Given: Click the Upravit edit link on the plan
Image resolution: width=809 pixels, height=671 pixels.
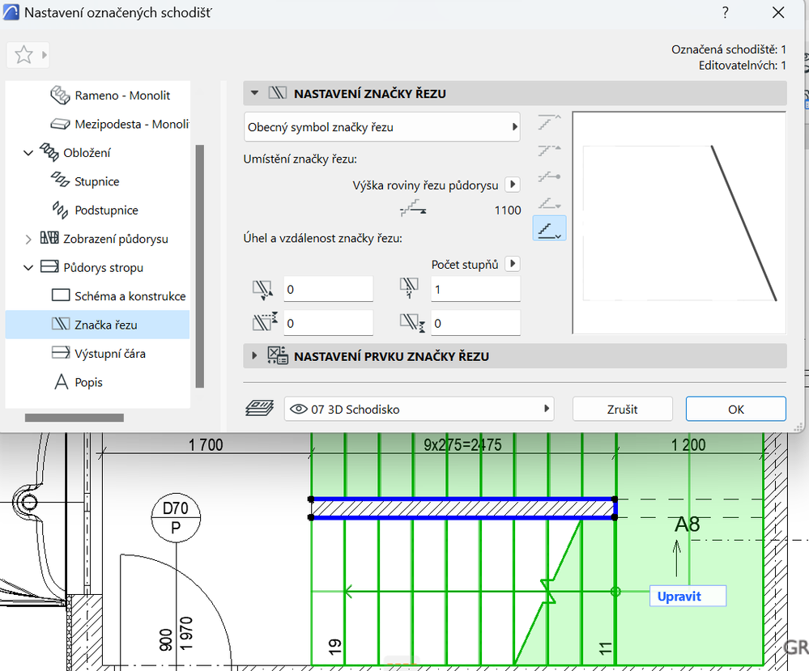Looking at the screenshot, I should 687,596.
